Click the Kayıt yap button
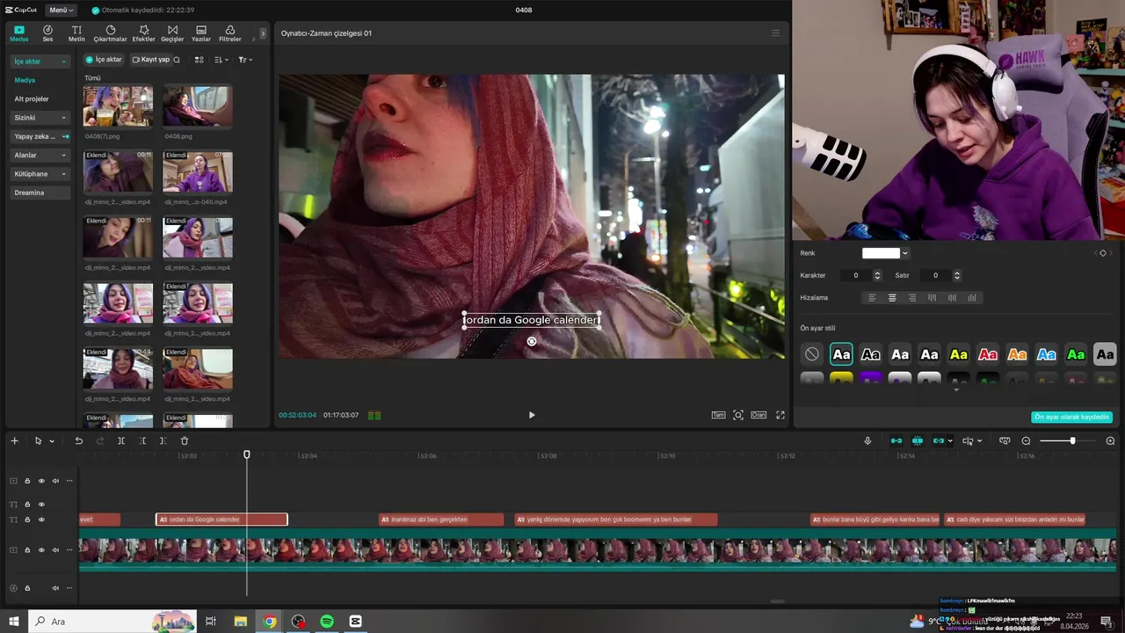The width and height of the screenshot is (1125, 633). [x=150, y=60]
